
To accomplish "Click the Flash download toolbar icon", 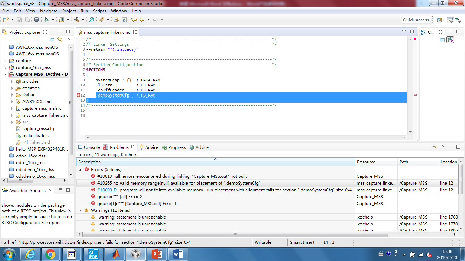I will tap(62, 20).
